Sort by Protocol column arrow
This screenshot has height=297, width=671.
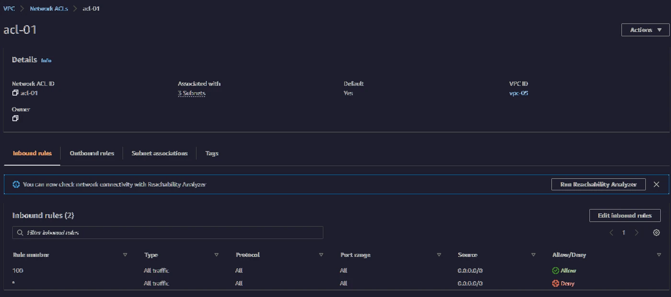point(321,255)
